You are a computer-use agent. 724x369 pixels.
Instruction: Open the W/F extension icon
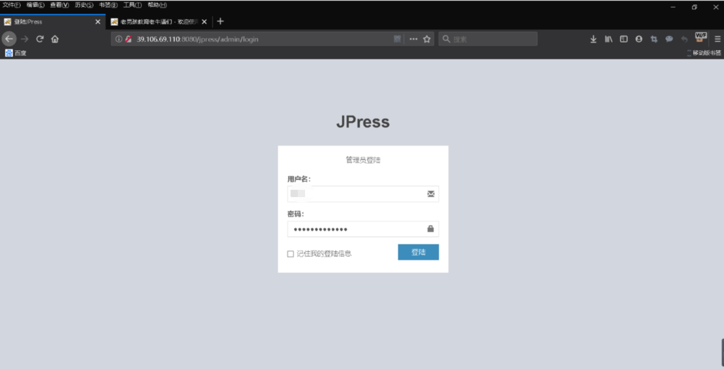click(701, 38)
